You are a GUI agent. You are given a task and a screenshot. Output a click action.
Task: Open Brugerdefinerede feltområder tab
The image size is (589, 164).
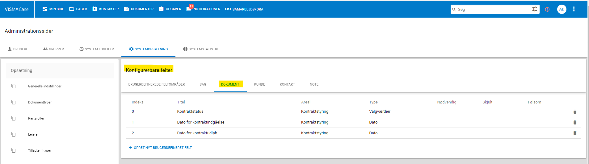[157, 84]
